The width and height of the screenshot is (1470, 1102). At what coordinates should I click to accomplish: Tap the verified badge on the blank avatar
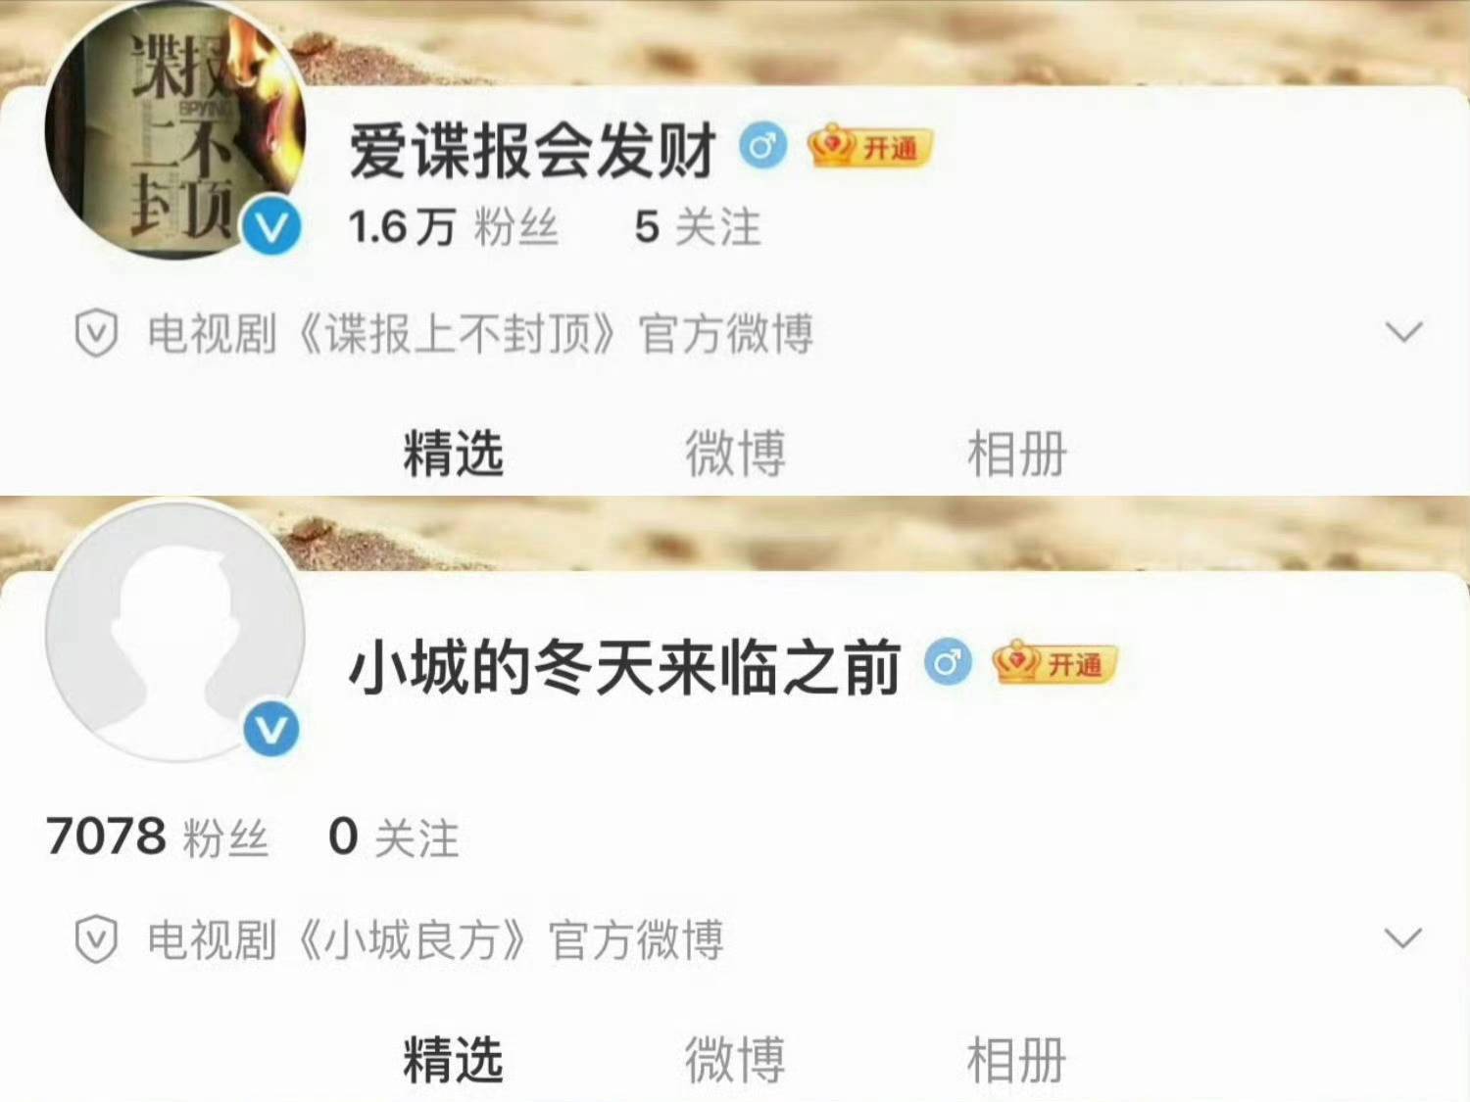click(x=271, y=729)
